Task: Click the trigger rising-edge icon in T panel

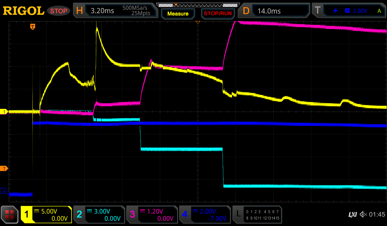Action: pyautogui.click(x=335, y=11)
